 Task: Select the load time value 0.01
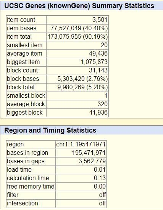point(100,170)
